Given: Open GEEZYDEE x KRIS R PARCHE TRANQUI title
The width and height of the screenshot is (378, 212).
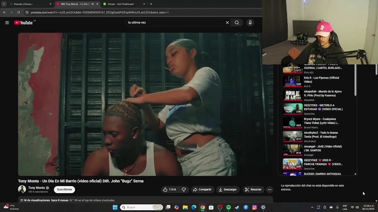Looking at the screenshot, I should 323,162.
